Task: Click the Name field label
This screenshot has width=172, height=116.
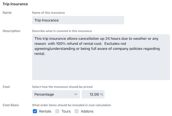Action: tap(7, 13)
